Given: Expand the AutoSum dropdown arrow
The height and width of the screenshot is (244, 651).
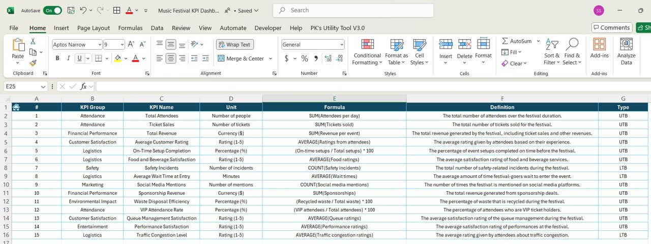Looking at the screenshot, I should click(x=538, y=41).
